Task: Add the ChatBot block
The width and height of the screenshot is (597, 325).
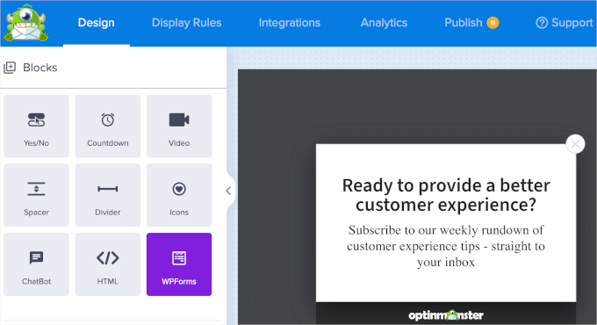Action: tap(37, 264)
